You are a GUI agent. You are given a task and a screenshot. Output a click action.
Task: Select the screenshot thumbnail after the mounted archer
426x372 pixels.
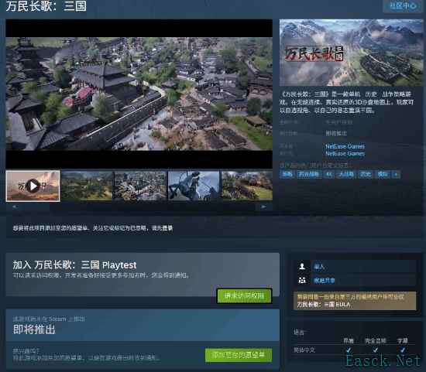point(247,186)
